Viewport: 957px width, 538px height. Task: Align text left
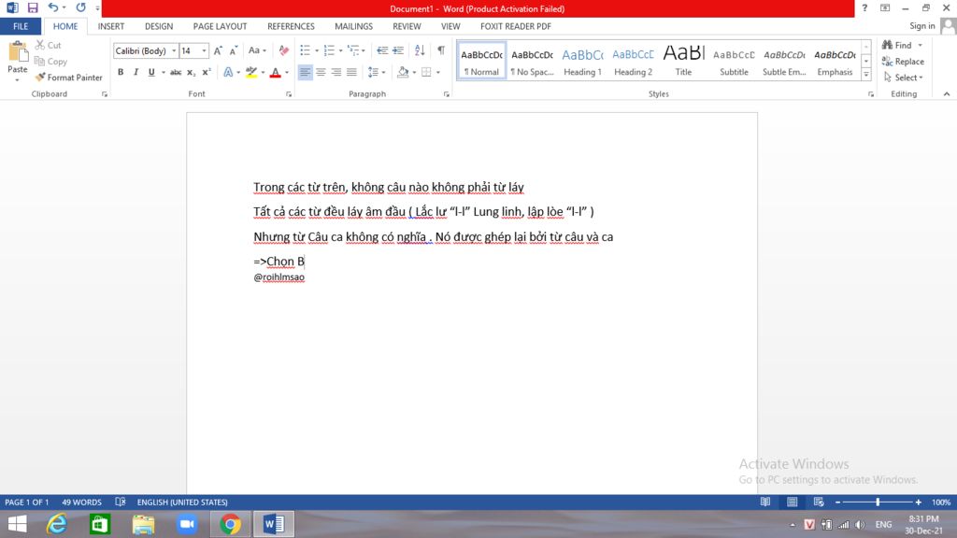click(306, 72)
